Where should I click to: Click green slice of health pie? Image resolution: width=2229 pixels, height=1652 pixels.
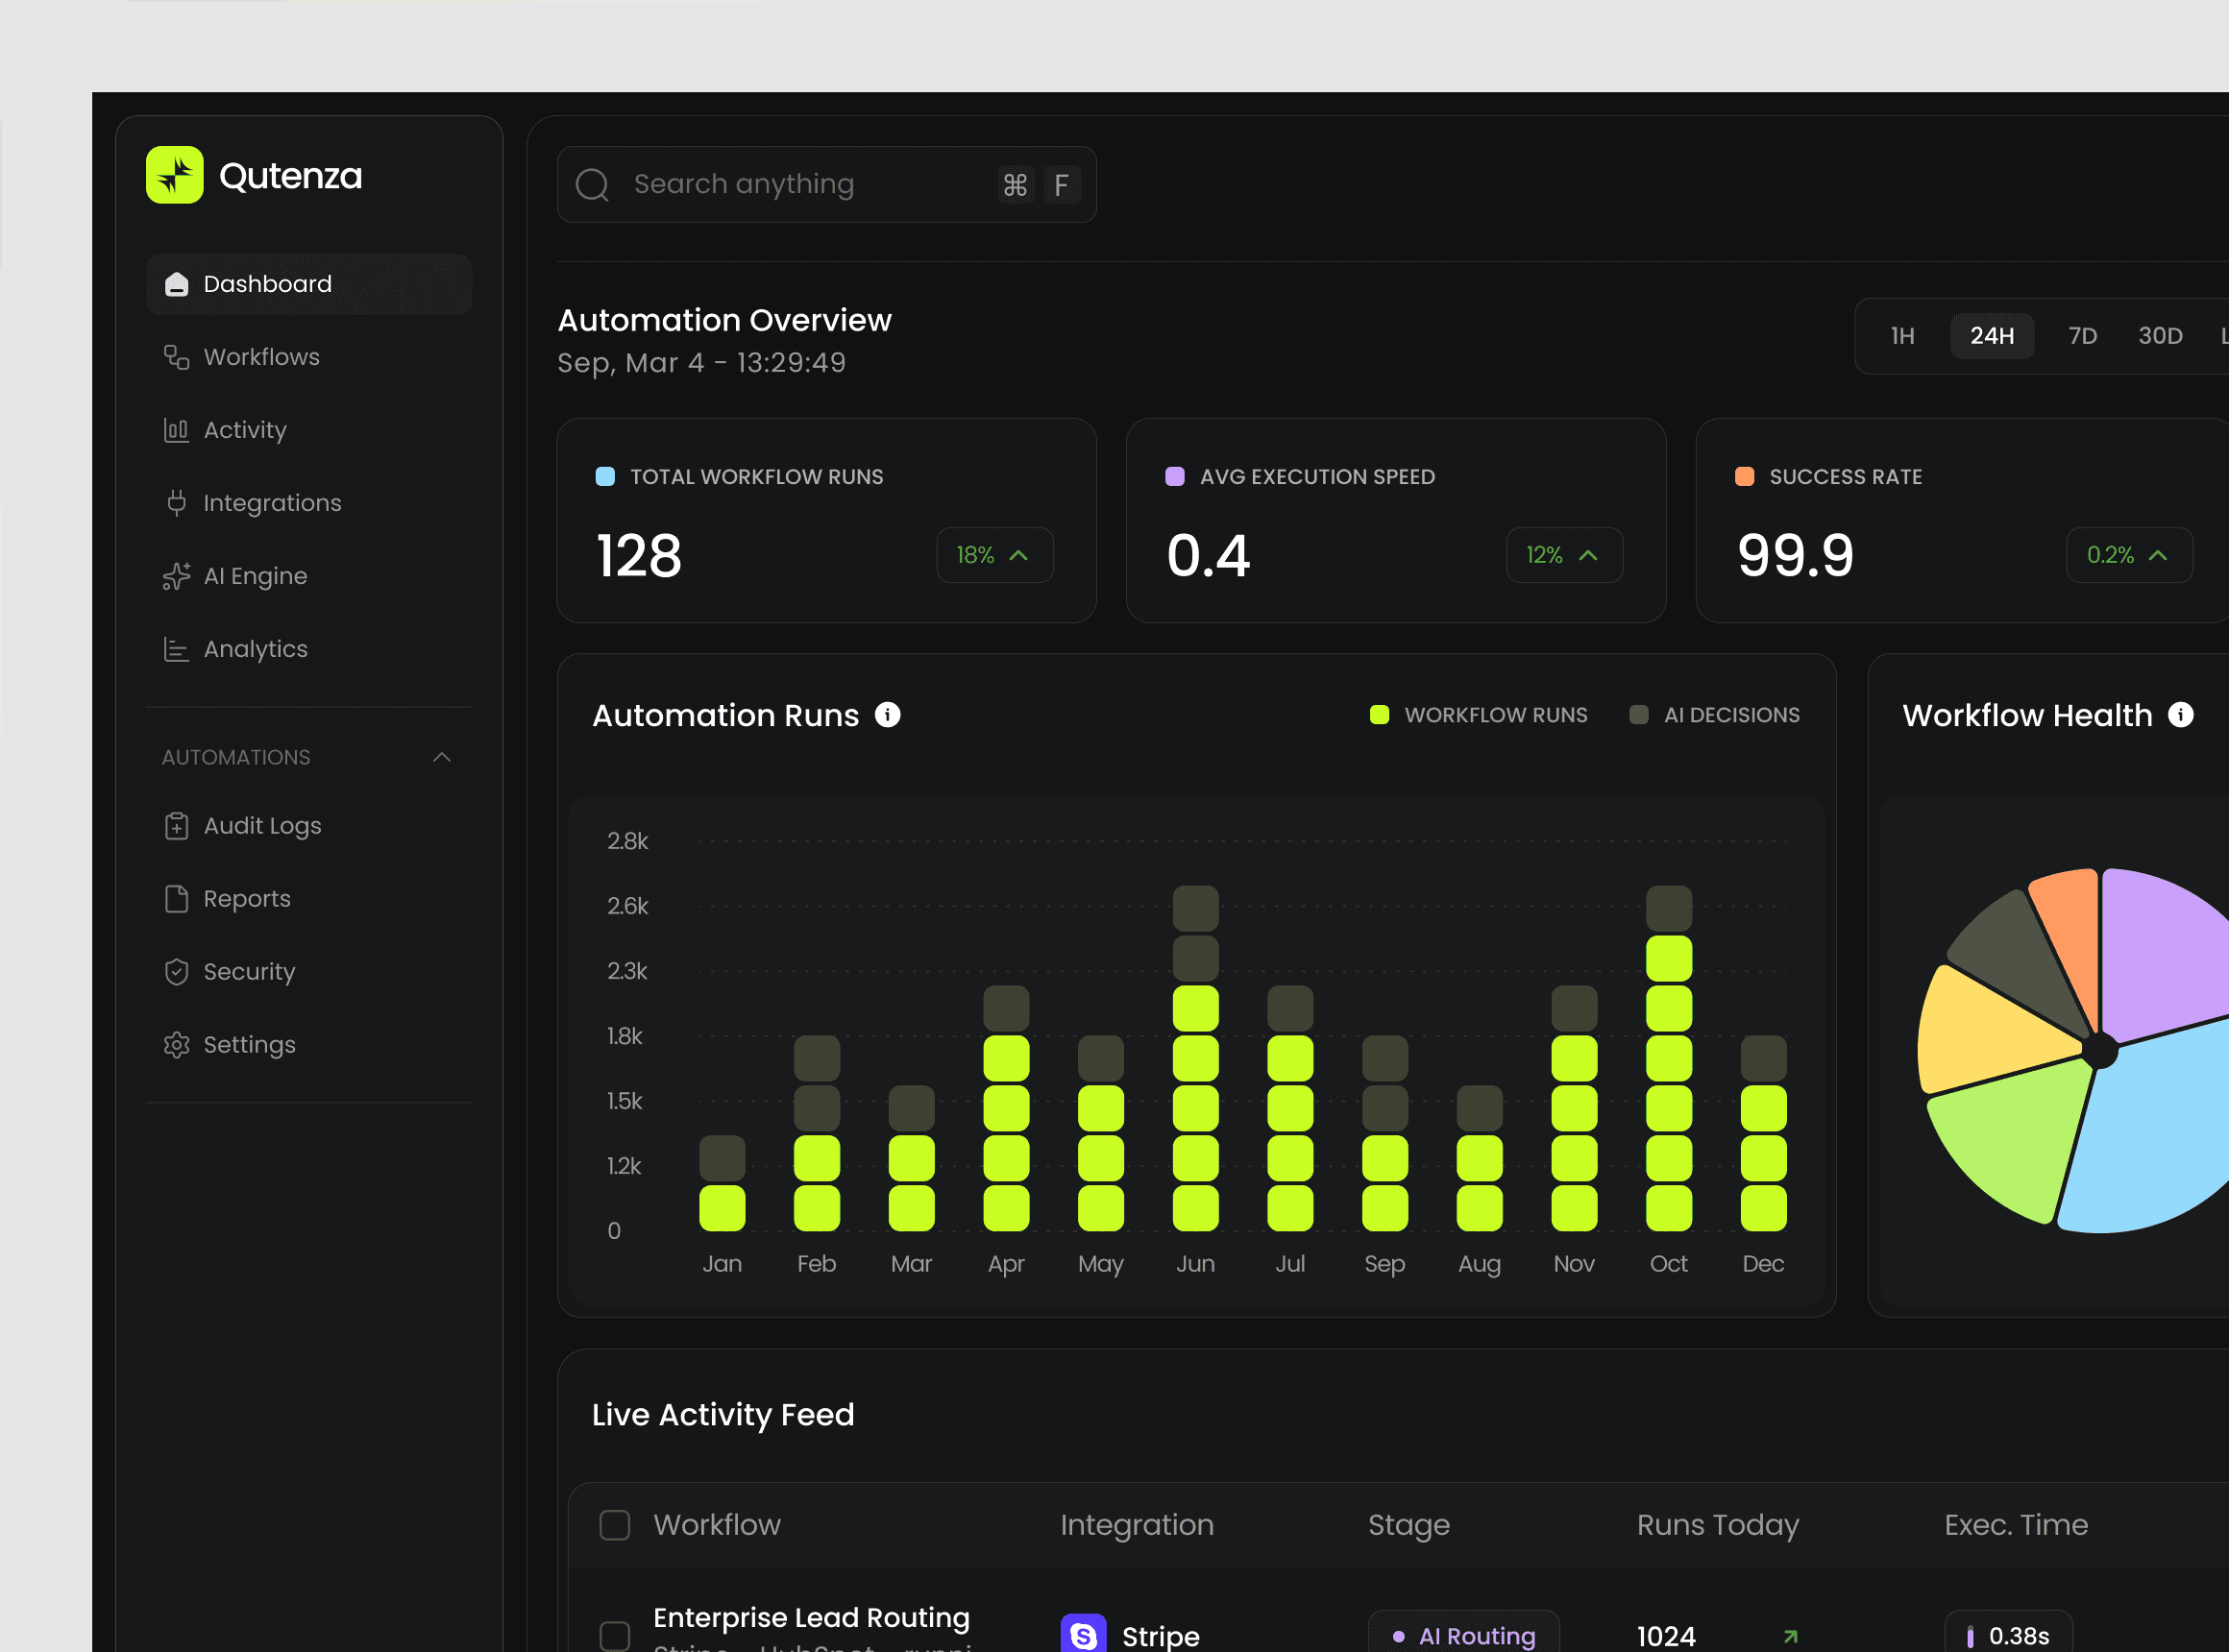click(x=2011, y=1140)
